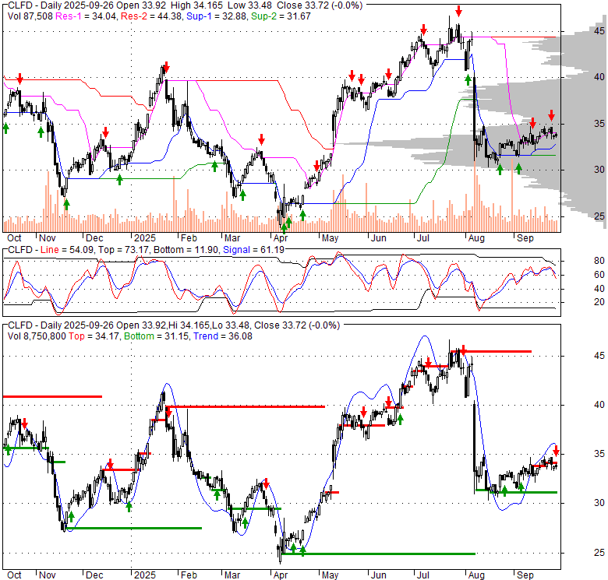Select the 'May' label on bottom chart axis
The height and width of the screenshot is (580, 608).
coord(330,575)
